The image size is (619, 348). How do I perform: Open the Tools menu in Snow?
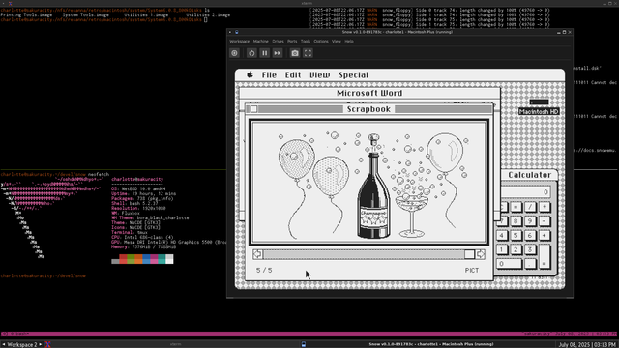click(x=306, y=41)
